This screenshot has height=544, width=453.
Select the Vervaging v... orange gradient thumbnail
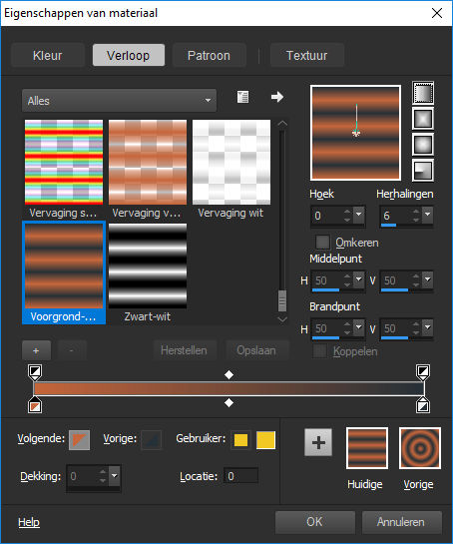(x=148, y=162)
